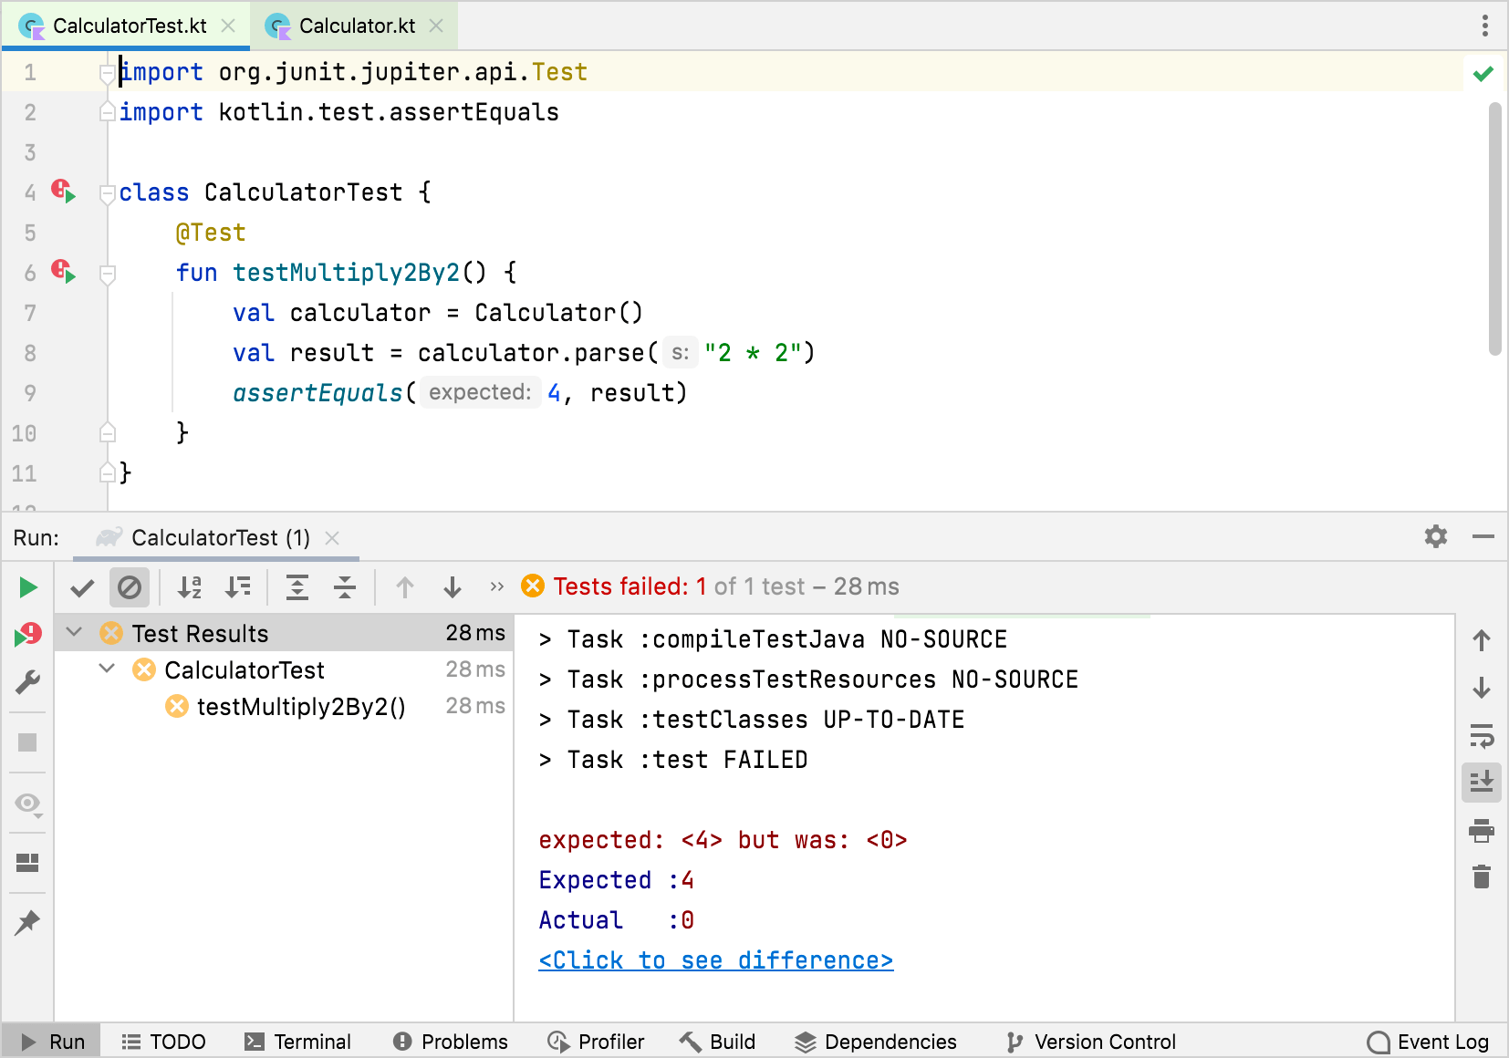Click to see difference link

tap(715, 959)
